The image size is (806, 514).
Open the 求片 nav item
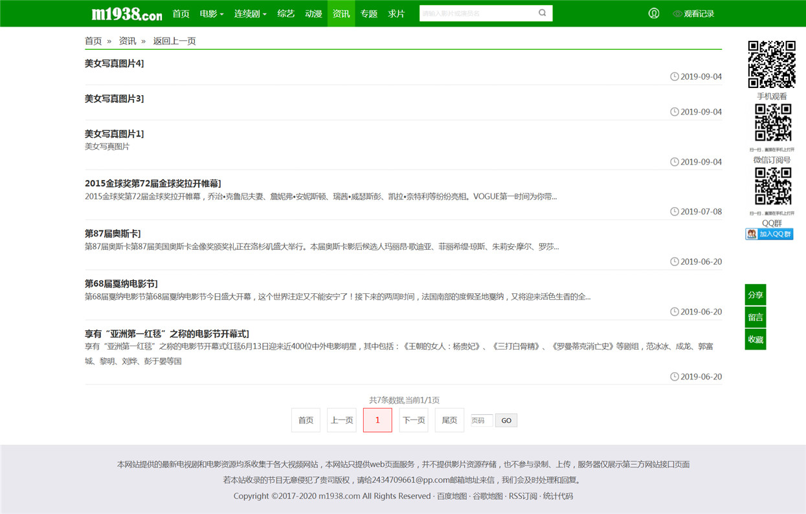397,14
